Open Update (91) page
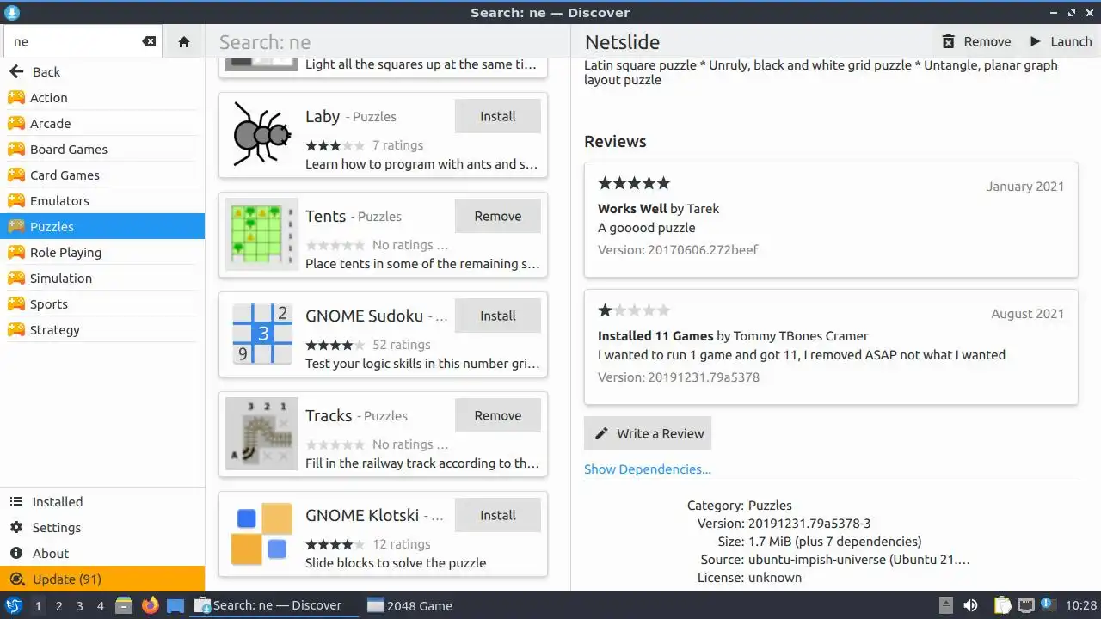 point(102,579)
